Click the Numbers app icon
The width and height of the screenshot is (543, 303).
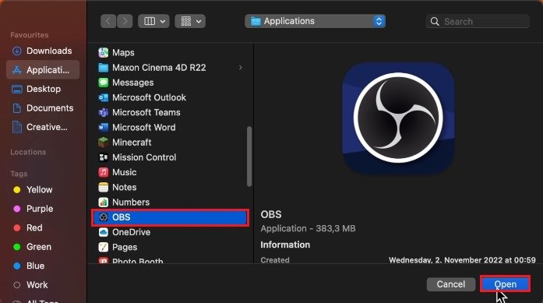coord(103,203)
